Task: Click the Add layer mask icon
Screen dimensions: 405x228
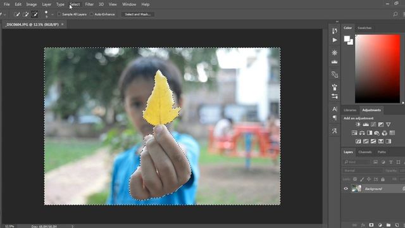Action: point(371,225)
